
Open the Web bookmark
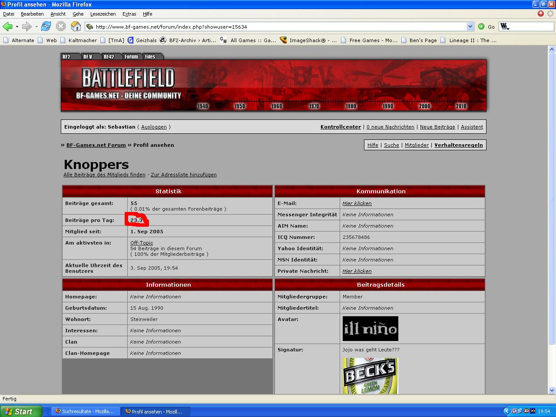tap(47, 40)
